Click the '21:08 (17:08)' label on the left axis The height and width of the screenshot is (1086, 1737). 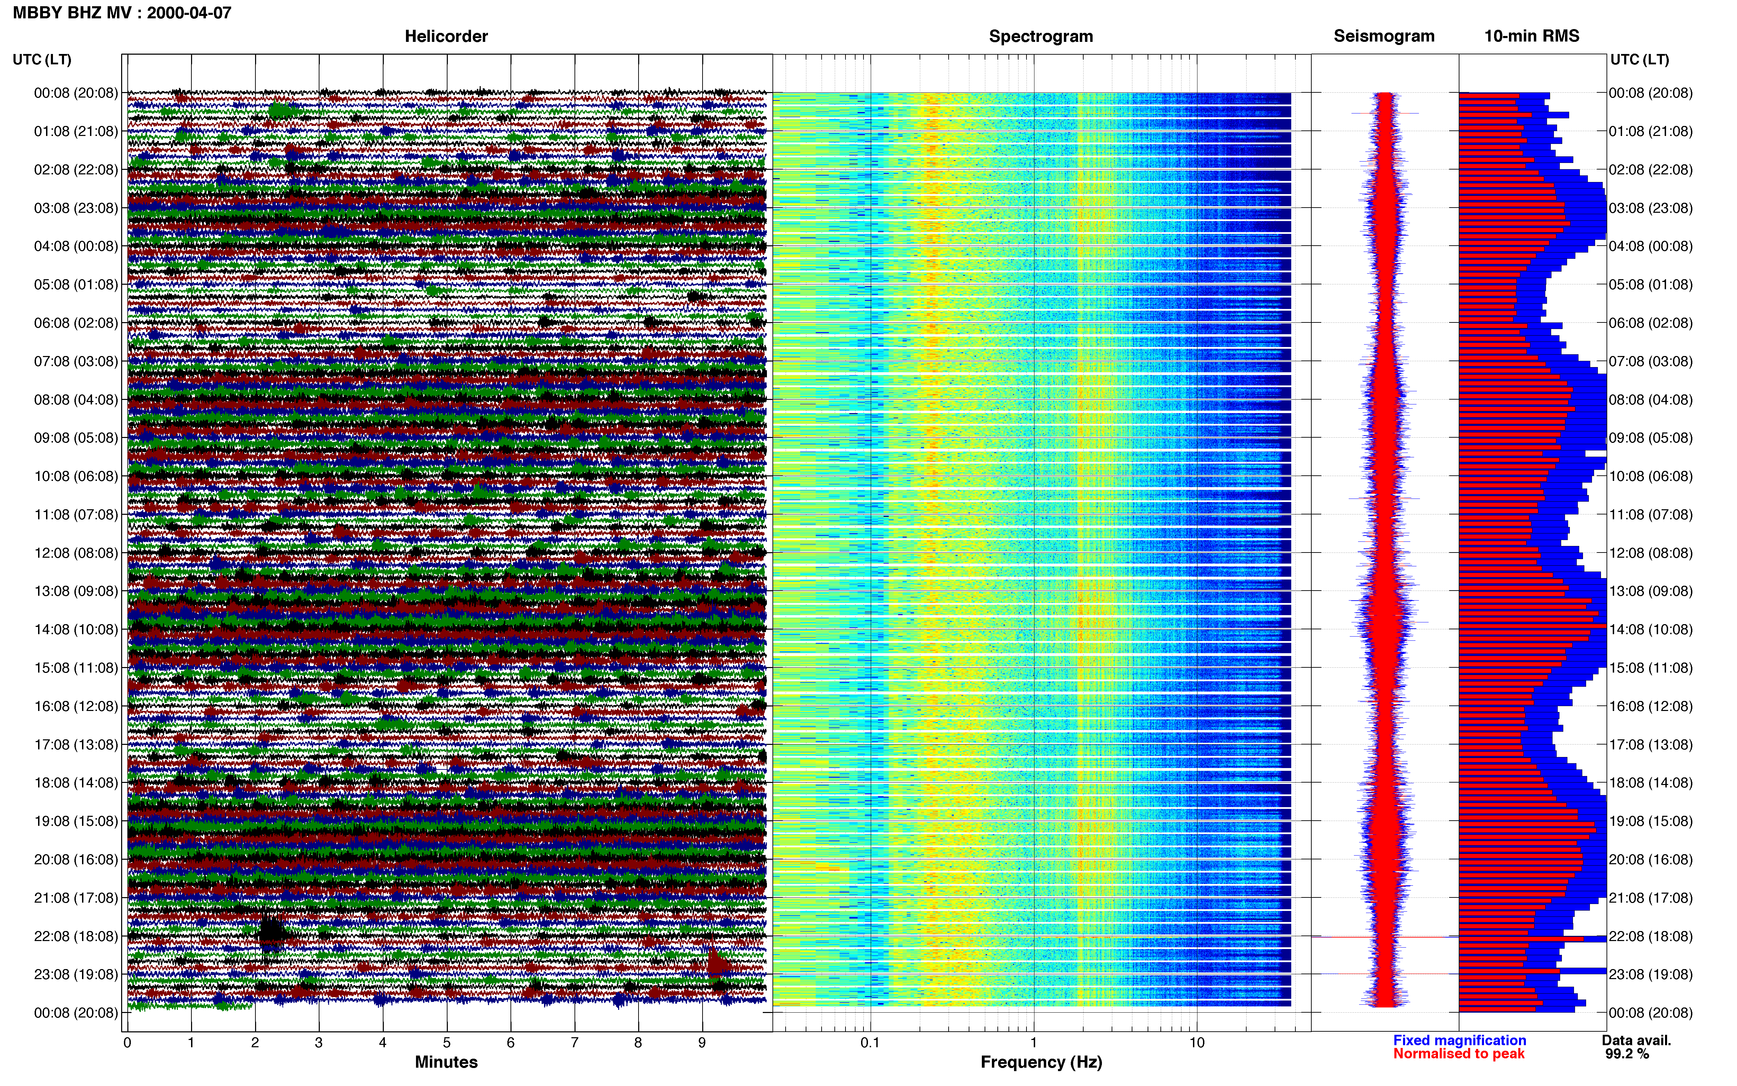pyautogui.click(x=75, y=898)
